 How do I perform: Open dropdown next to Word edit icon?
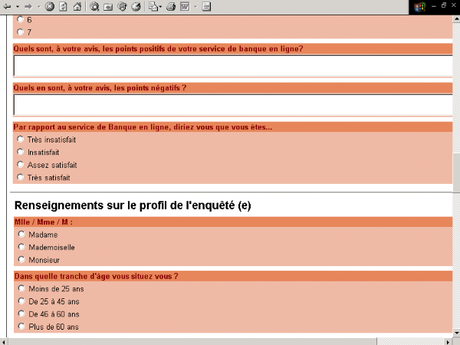coord(195,6)
